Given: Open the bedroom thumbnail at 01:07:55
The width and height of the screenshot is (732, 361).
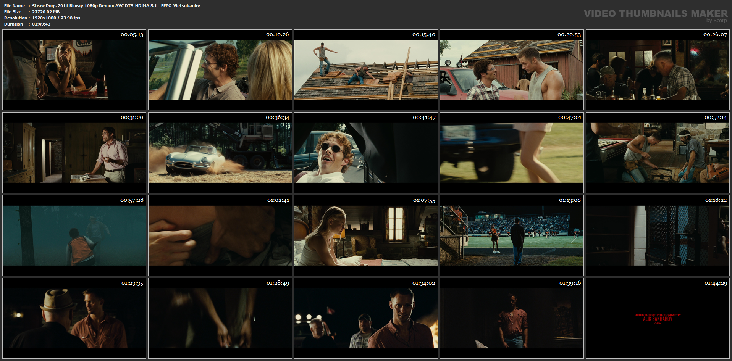Looking at the screenshot, I should (366, 235).
